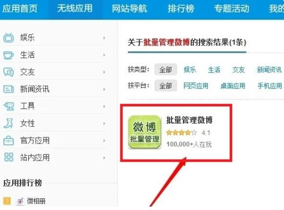Expand the 站内应用 category arrow
This screenshot has height=210, width=284.
(104, 158)
